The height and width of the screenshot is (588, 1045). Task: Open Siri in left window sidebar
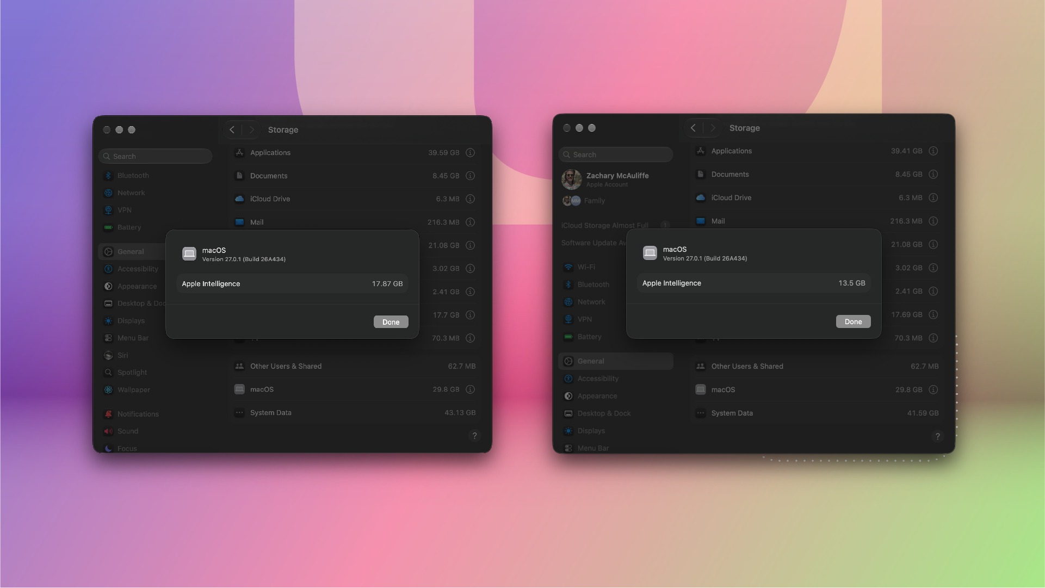pyautogui.click(x=156, y=356)
